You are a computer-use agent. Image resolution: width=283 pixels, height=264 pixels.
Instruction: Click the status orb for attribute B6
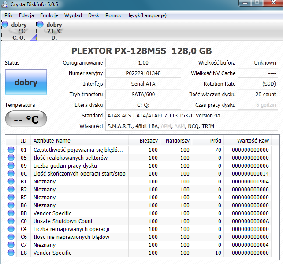click(x=11, y=205)
